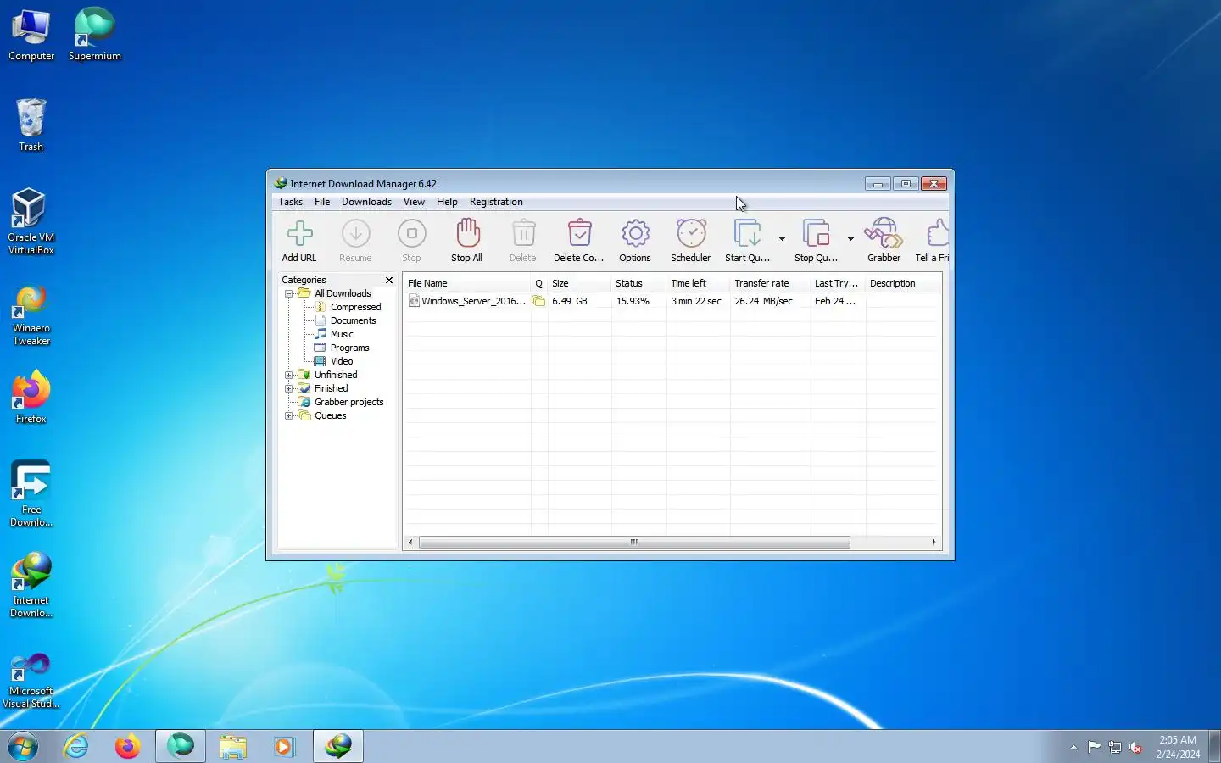Open the View menu
The width and height of the screenshot is (1221, 763).
414,202
